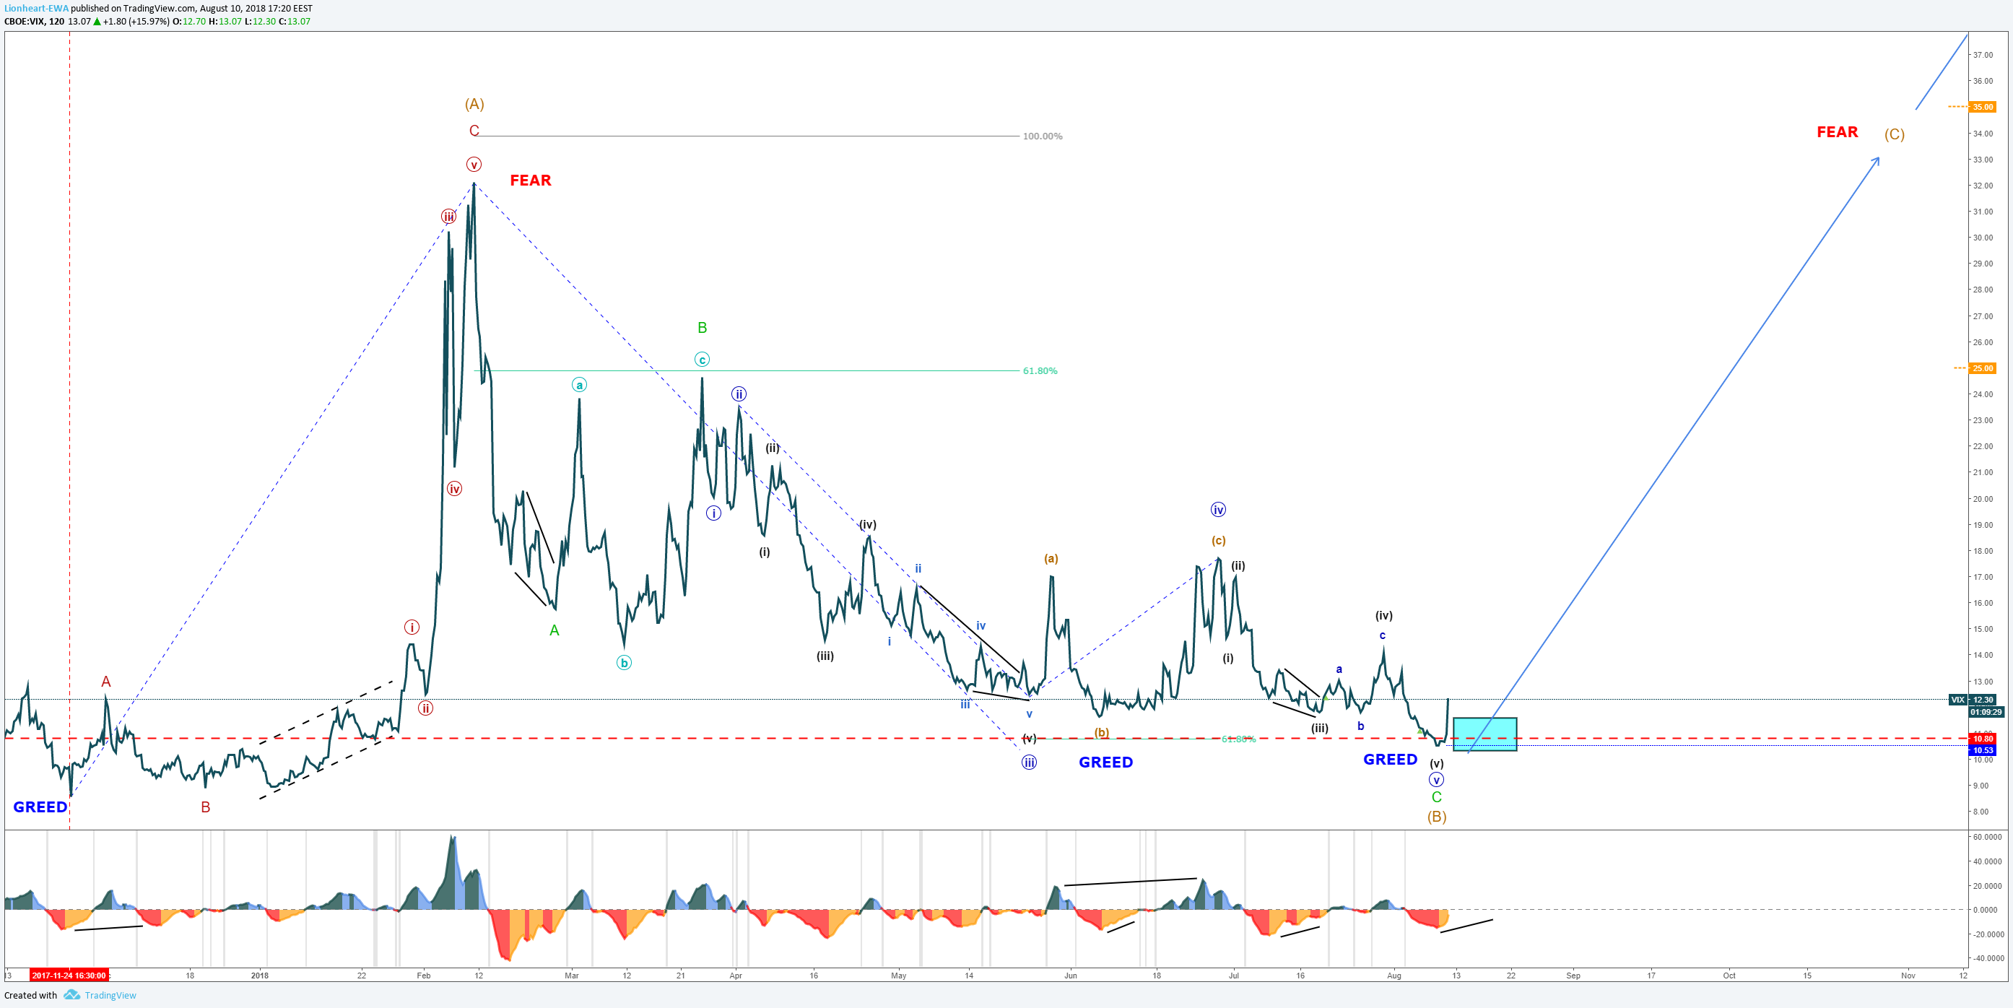Viewport: 2013px width, 1008px height.
Task: Click the blue circled ii wave marker
Action: point(739,394)
